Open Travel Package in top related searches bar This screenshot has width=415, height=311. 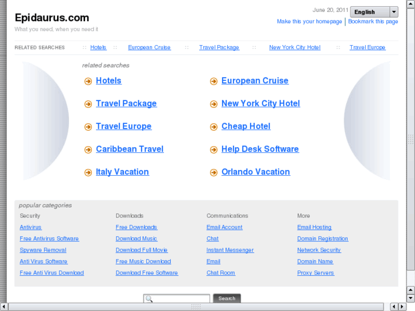219,47
